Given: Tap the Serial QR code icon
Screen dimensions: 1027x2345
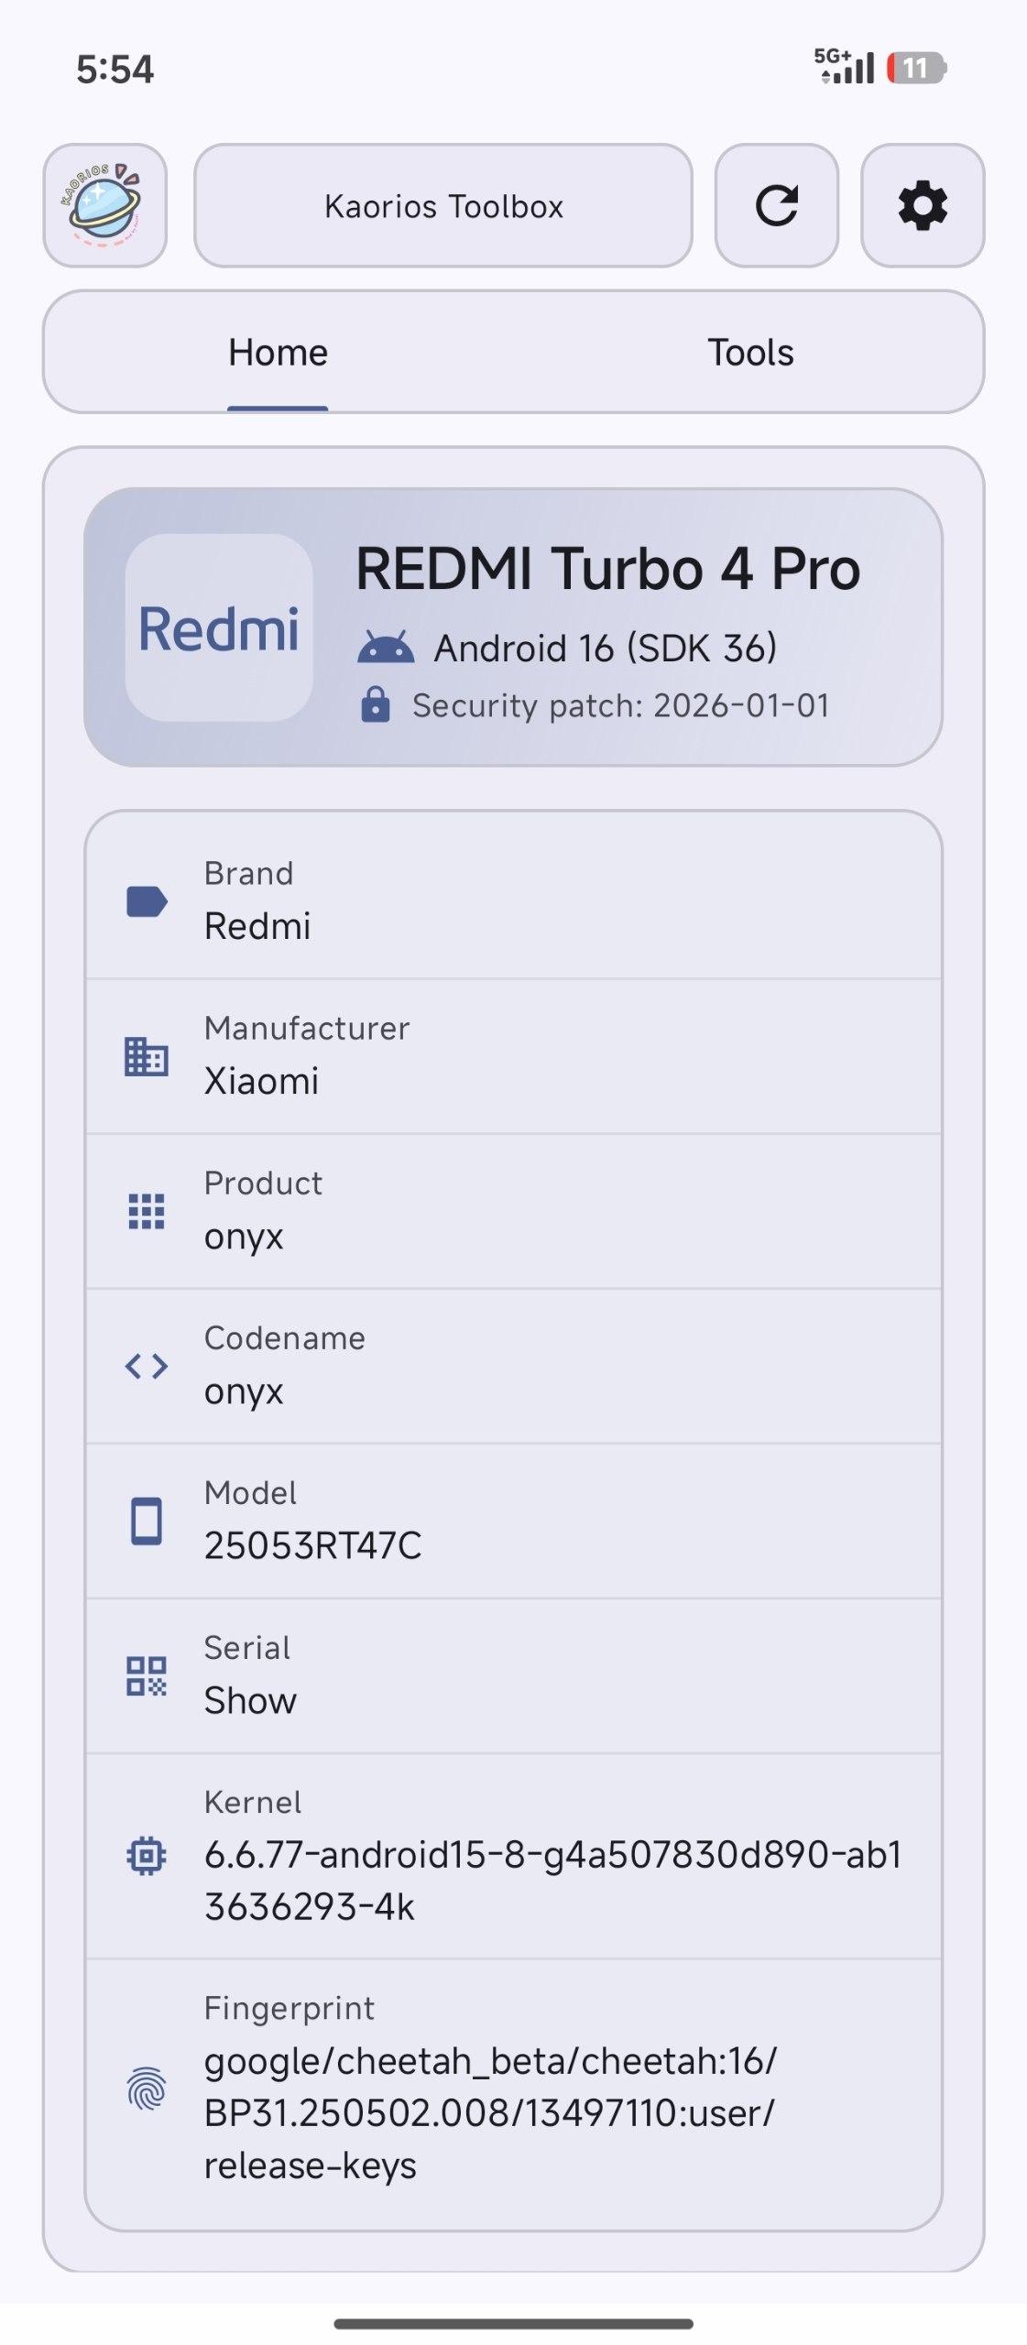Looking at the screenshot, I should click(147, 1675).
